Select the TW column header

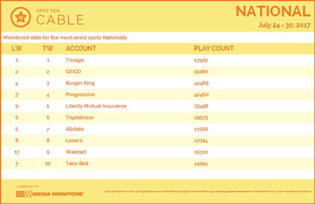[x=48, y=48]
